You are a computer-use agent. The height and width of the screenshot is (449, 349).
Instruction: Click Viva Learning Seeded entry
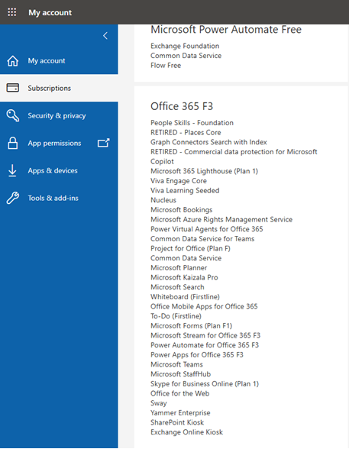pos(185,190)
